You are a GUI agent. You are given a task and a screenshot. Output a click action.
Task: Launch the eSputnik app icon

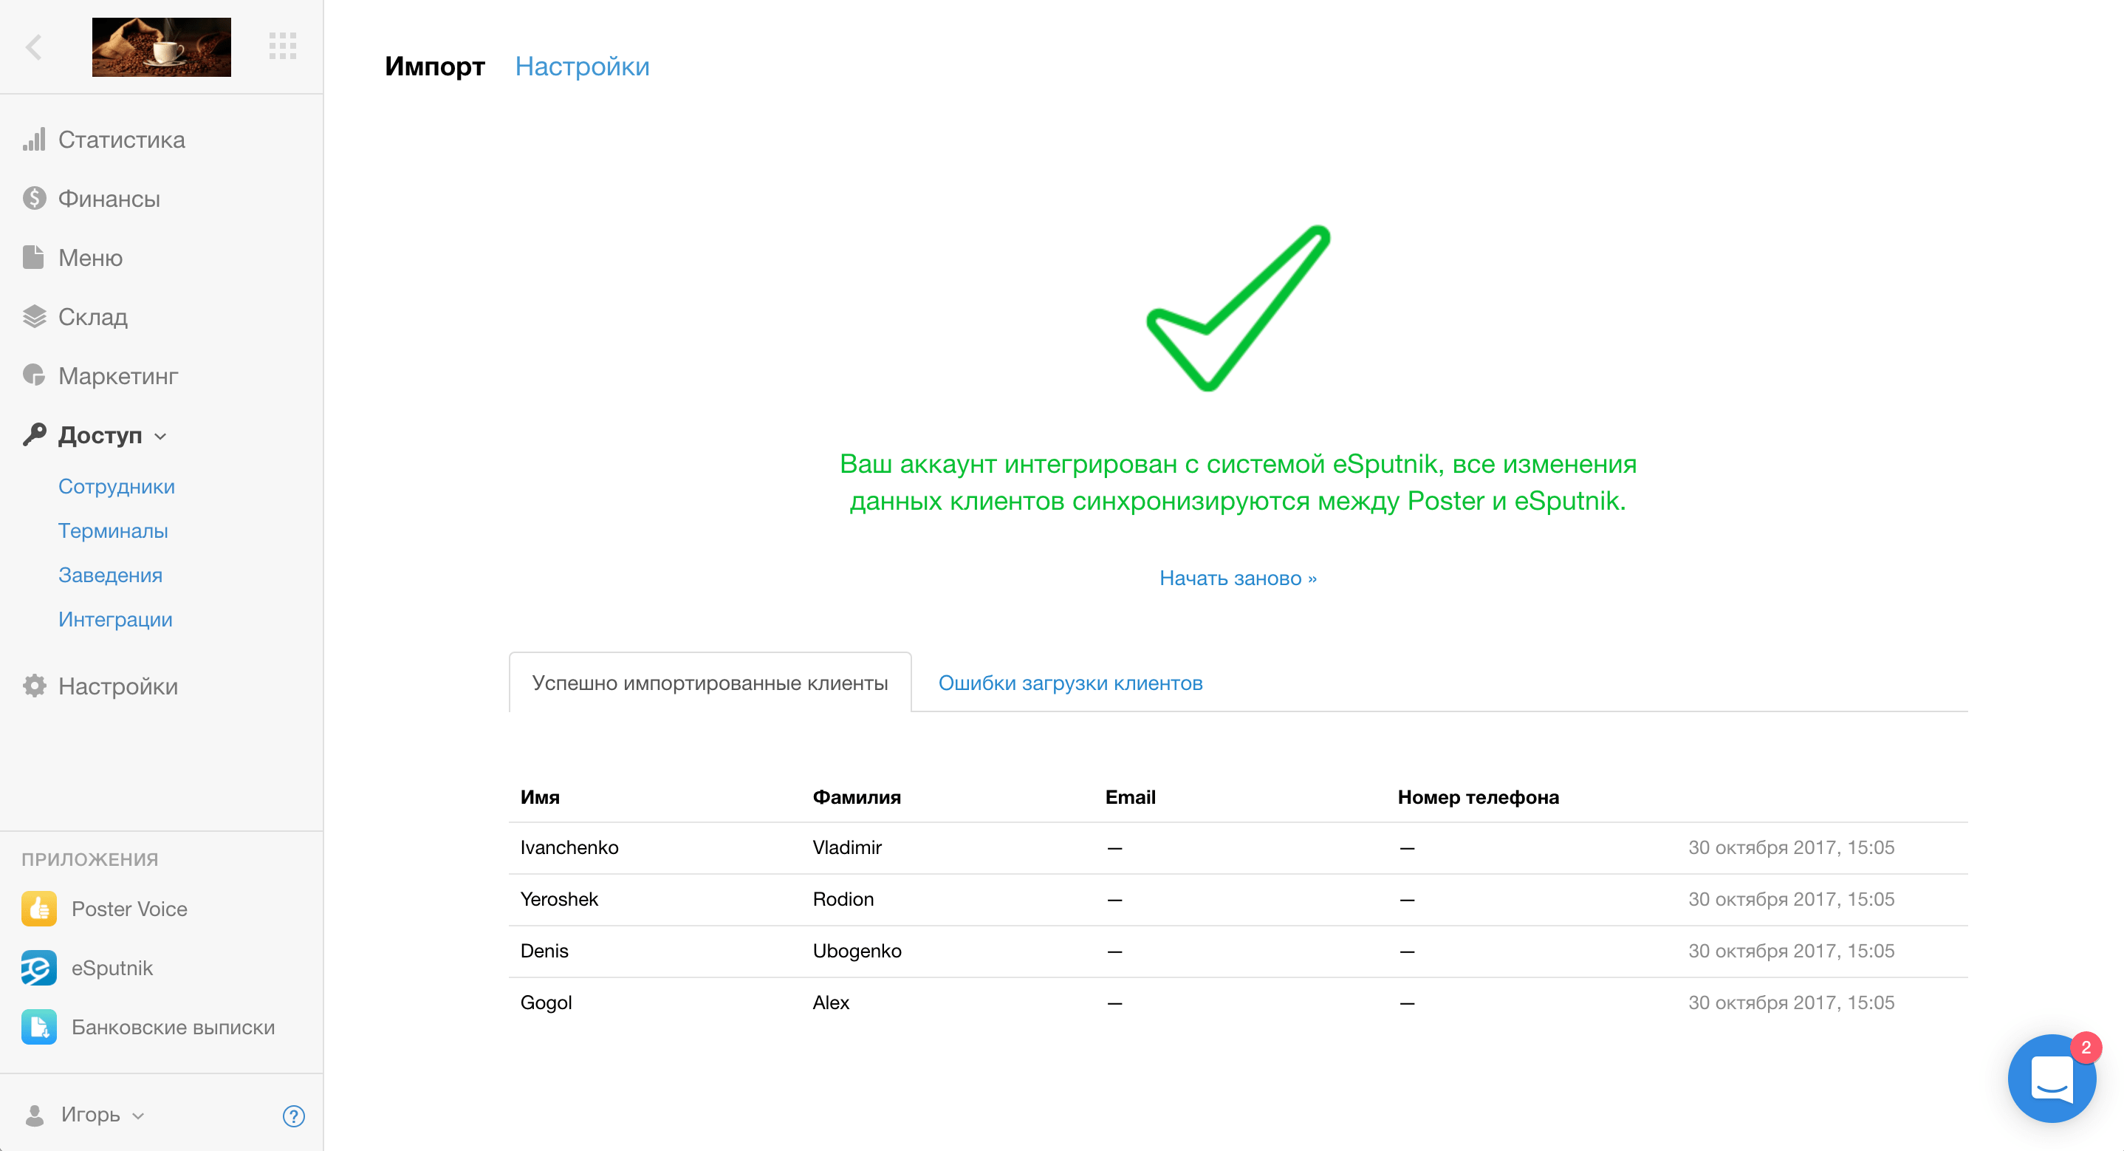click(x=38, y=968)
